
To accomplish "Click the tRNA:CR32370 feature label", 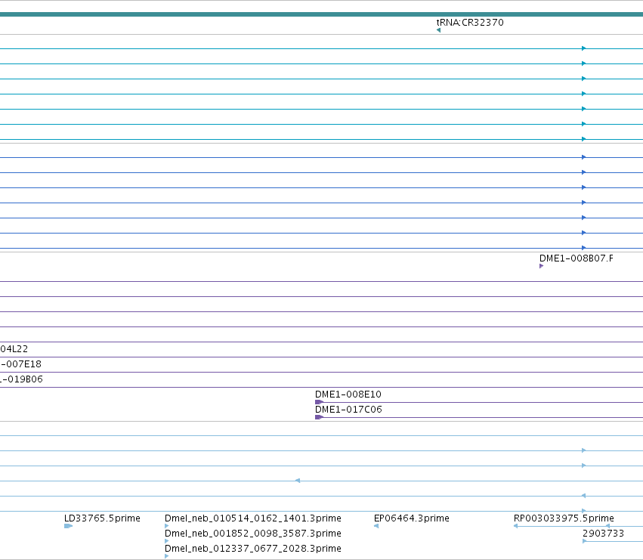I will 470,22.
